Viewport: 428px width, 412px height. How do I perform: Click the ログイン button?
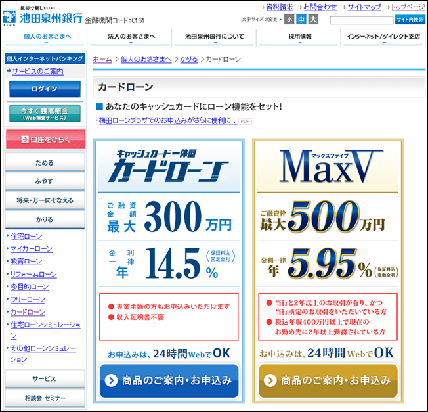45,89
